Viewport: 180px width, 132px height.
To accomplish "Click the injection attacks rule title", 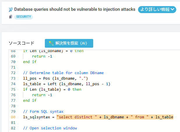I will click(x=75, y=9).
